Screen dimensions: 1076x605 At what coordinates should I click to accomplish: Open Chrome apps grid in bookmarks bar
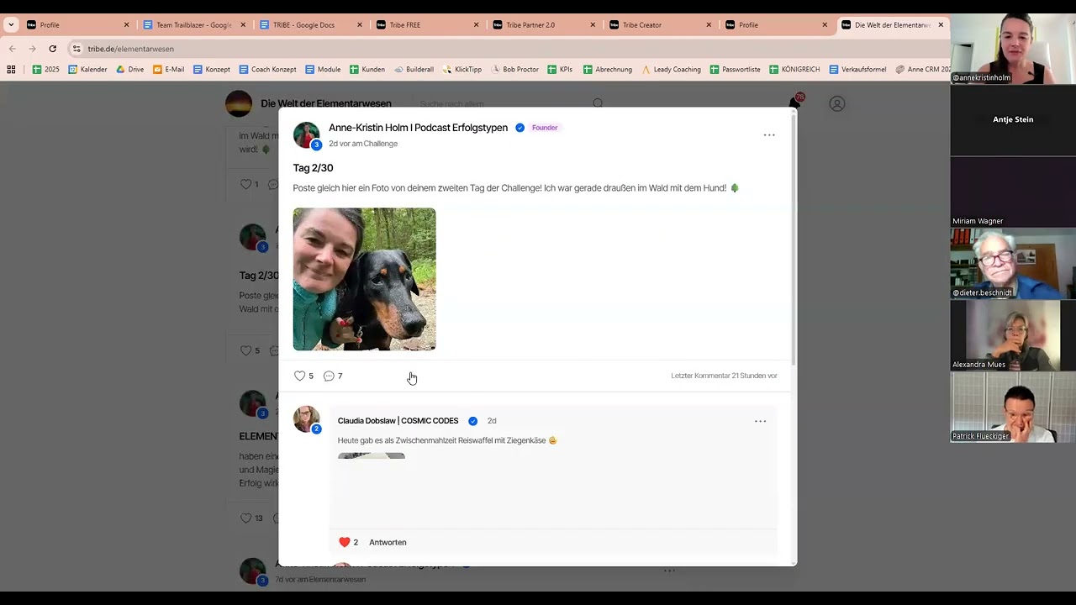pos(11,69)
